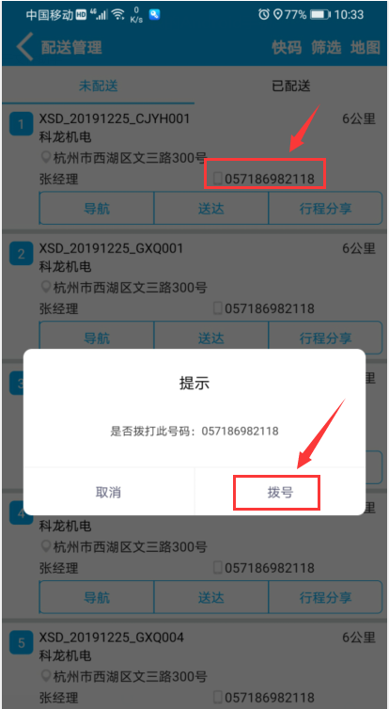Switch to the 已配送 tab
Screen dimensions: 389x709
pos(291,86)
